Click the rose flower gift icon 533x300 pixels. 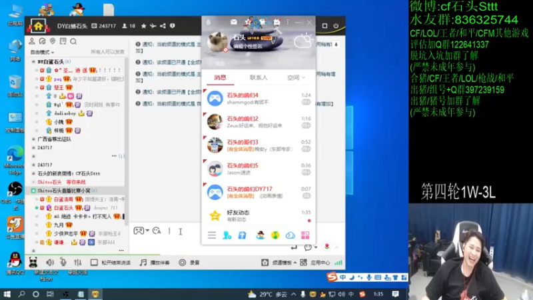(x=327, y=246)
